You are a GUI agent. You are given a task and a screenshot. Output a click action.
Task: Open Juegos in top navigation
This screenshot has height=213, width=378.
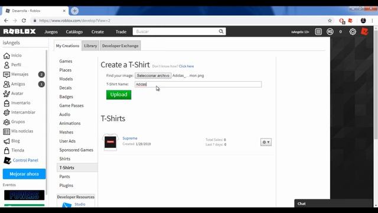51,31
